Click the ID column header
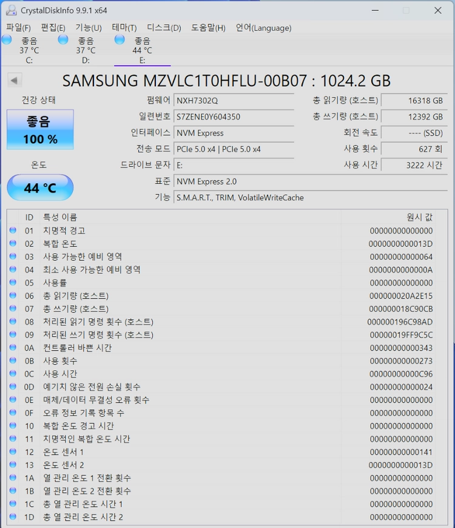 coord(29,217)
